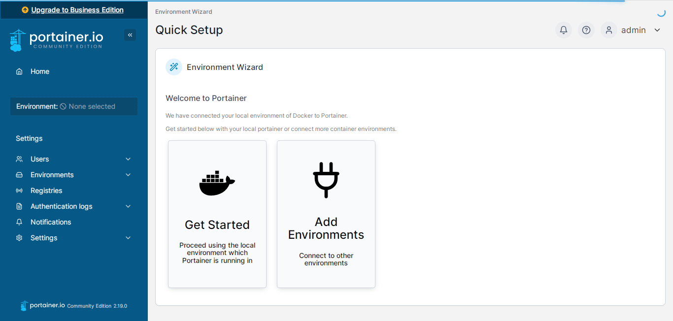
Task: Click text 'Connect to other environments'
Action: point(326,259)
